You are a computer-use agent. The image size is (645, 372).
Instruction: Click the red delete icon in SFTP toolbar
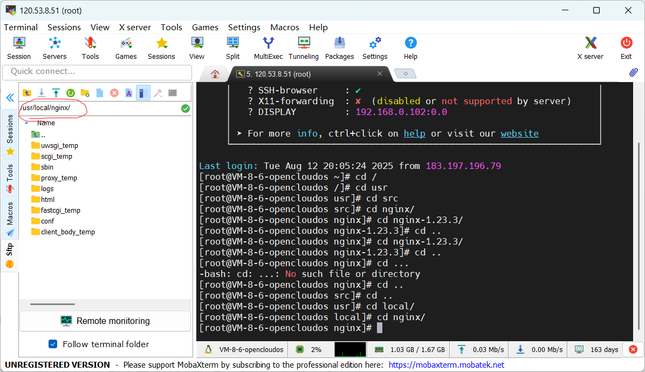[x=114, y=93]
